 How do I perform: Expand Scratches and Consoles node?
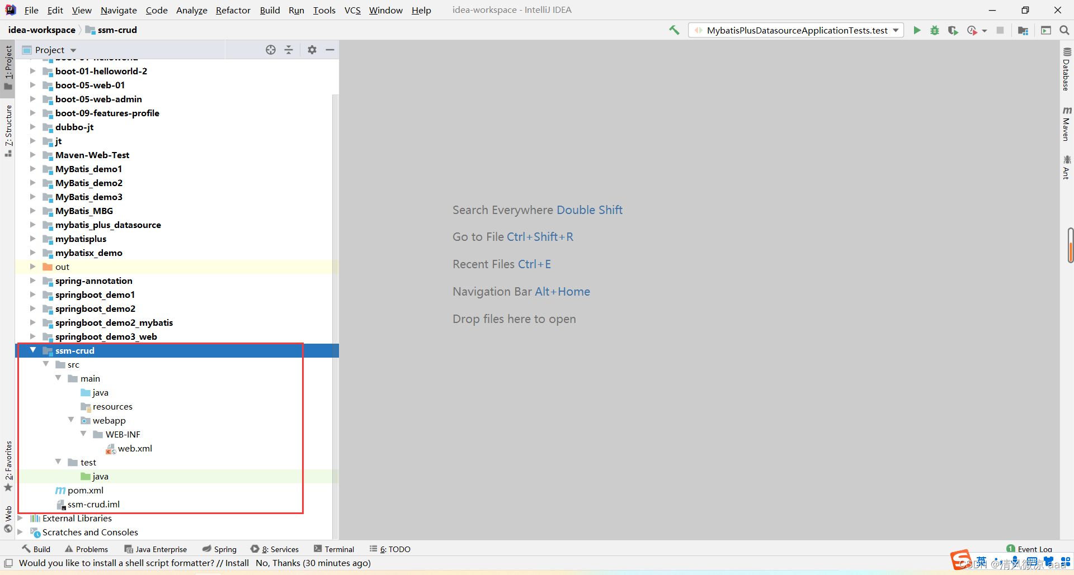(20, 532)
